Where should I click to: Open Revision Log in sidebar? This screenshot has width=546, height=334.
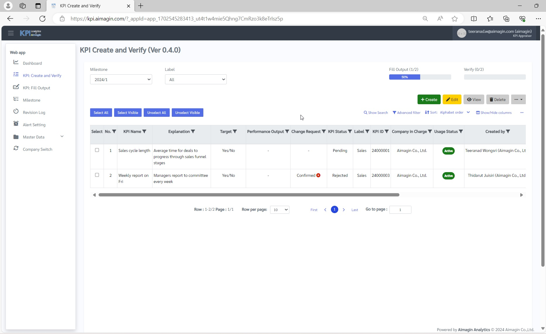tap(34, 112)
